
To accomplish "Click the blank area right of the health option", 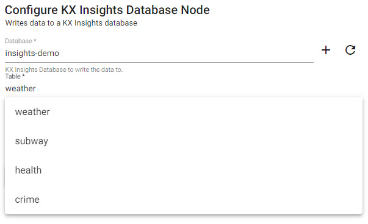I will coord(202,170).
